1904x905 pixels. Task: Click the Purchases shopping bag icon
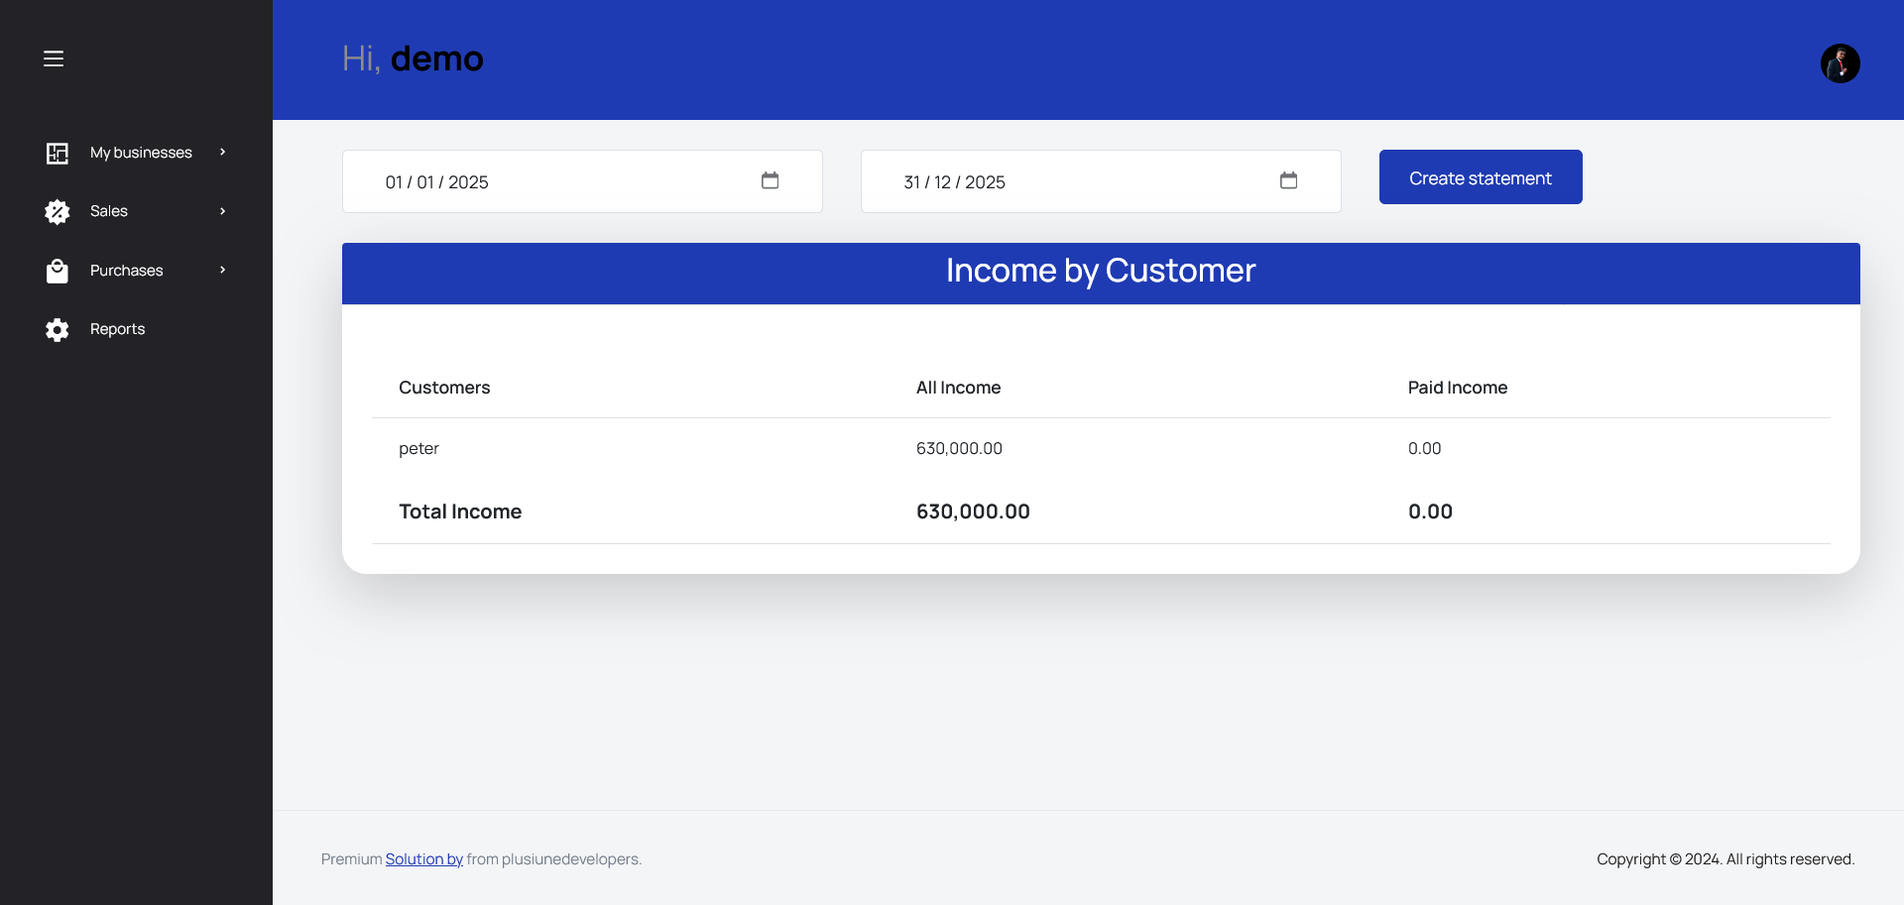coord(58,270)
